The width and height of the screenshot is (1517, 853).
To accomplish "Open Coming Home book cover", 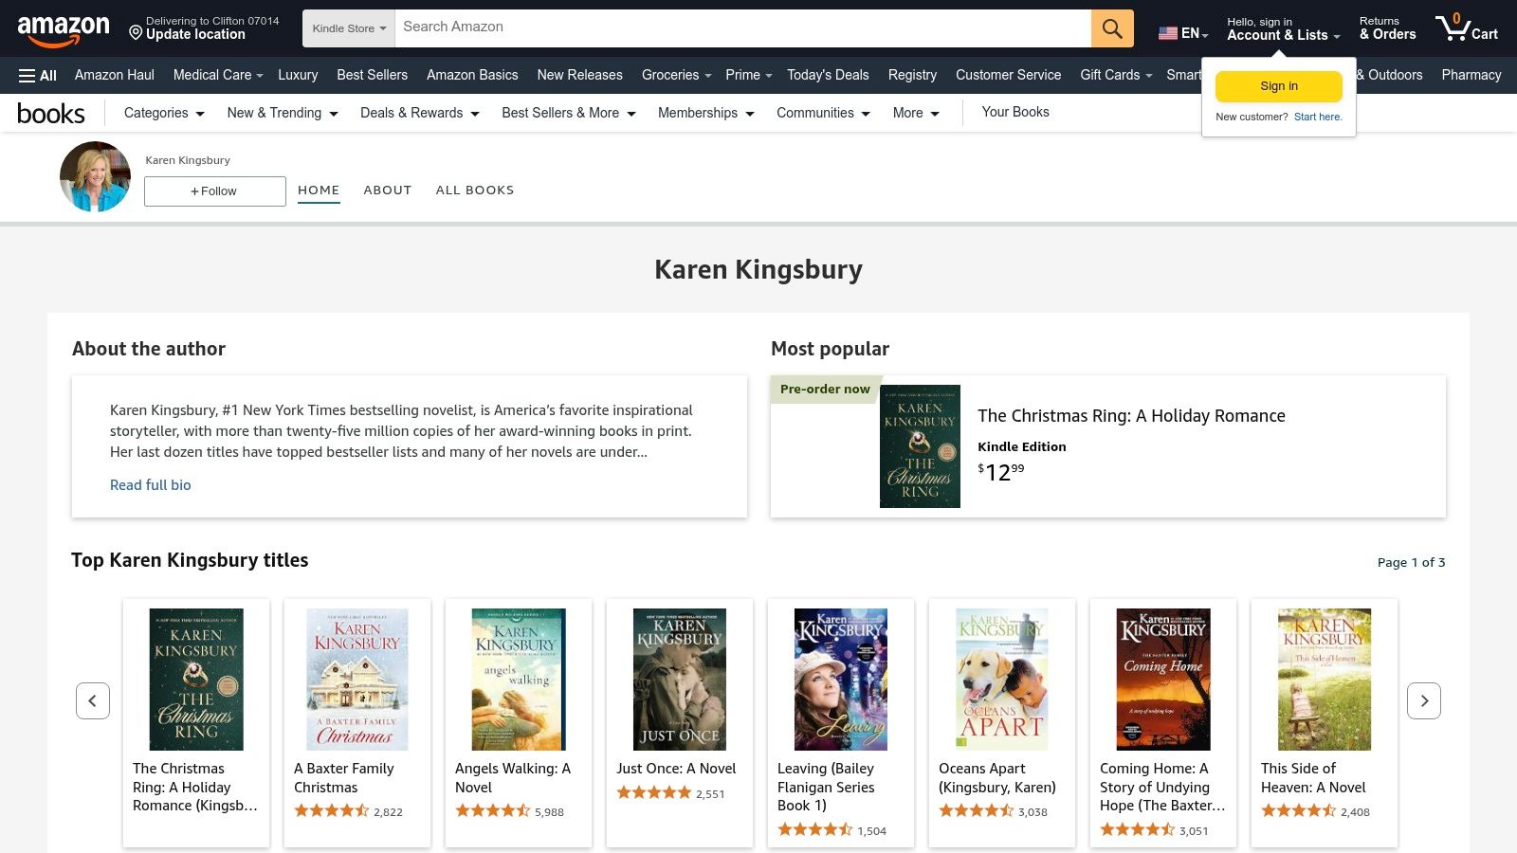I will click(1163, 680).
